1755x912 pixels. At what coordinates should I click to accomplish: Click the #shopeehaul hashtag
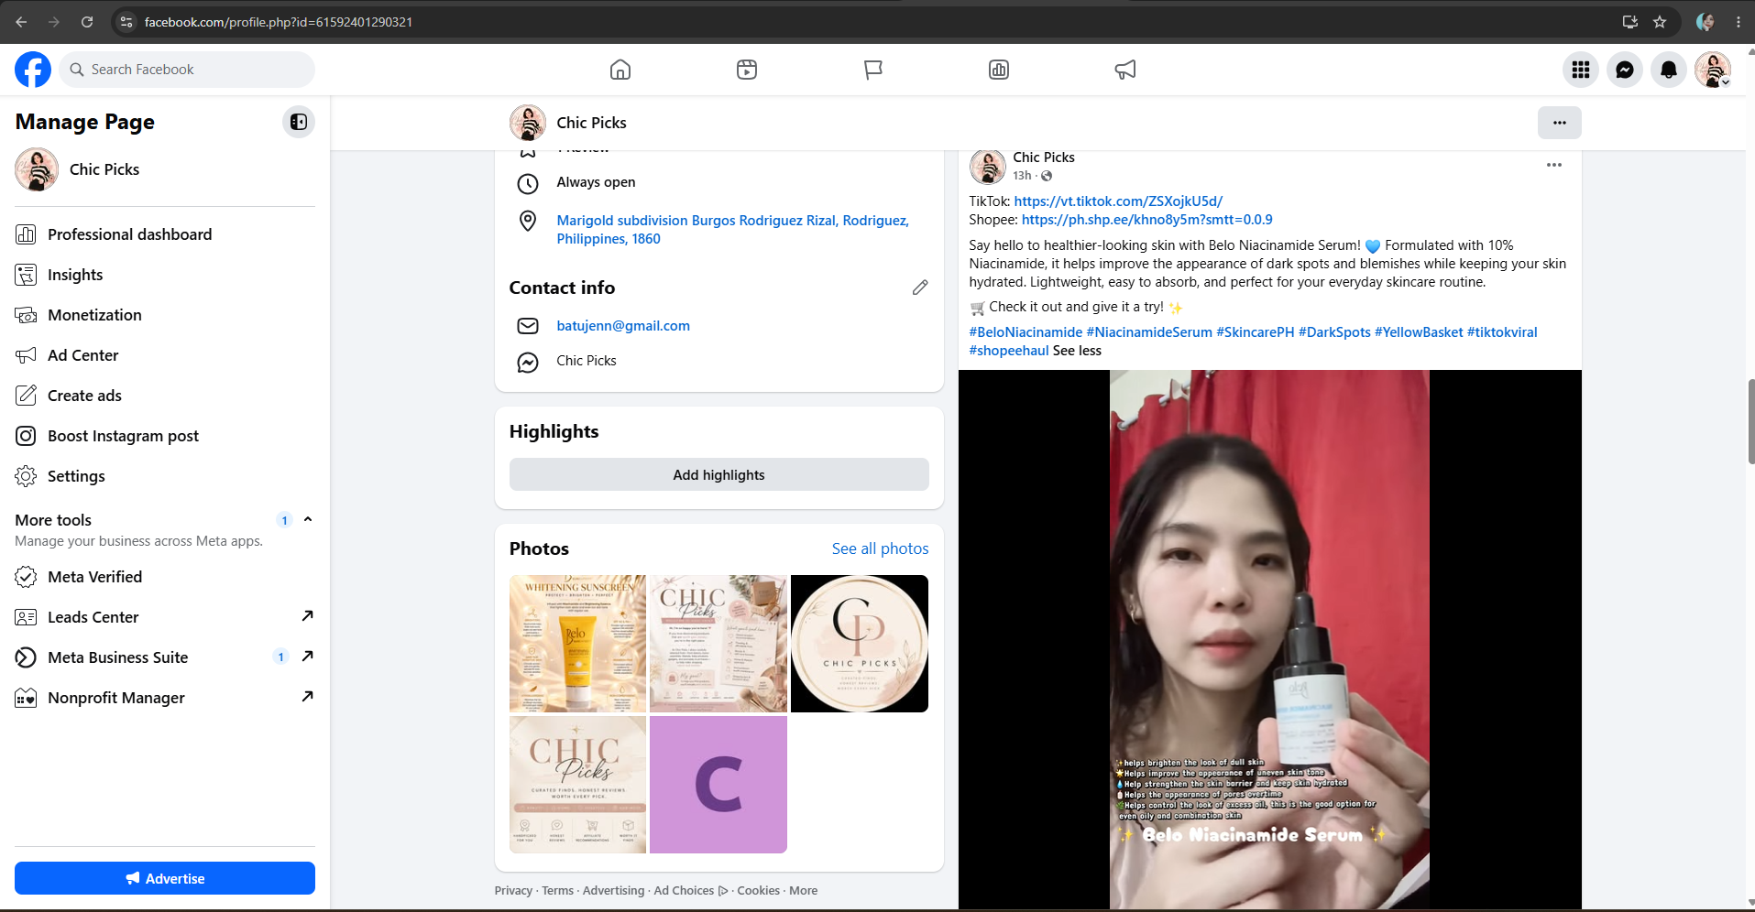1009,351
